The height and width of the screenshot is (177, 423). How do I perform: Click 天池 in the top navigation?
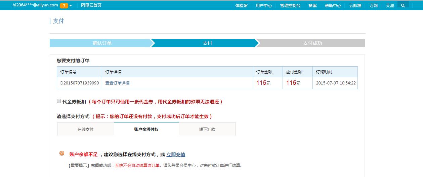coord(390,6)
